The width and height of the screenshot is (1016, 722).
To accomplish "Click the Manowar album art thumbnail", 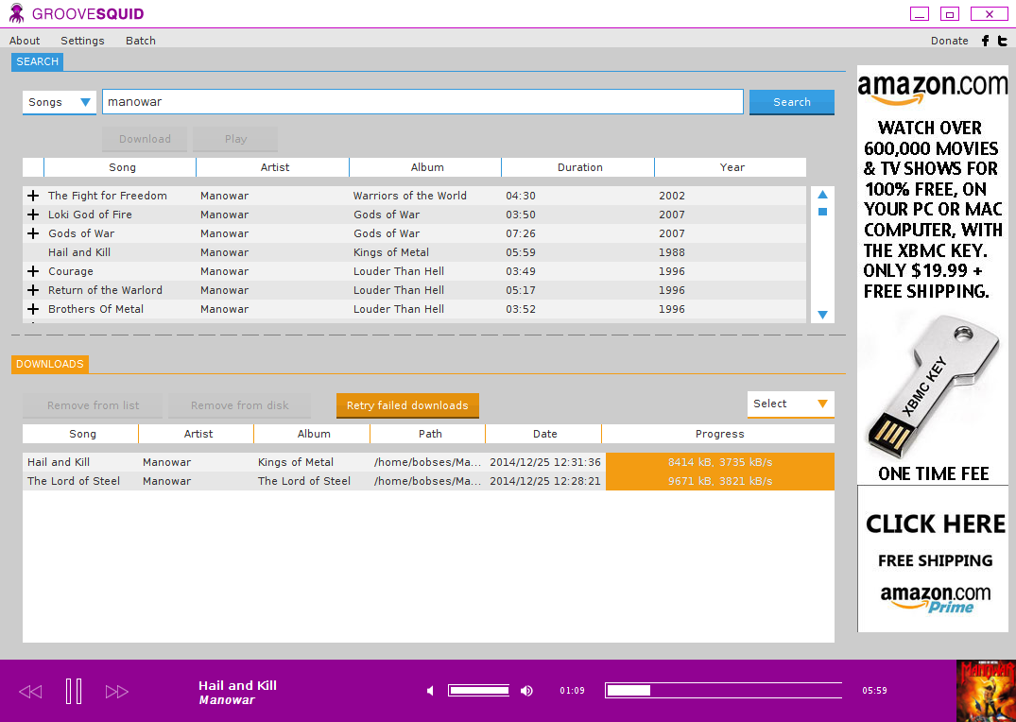I will click(986, 691).
